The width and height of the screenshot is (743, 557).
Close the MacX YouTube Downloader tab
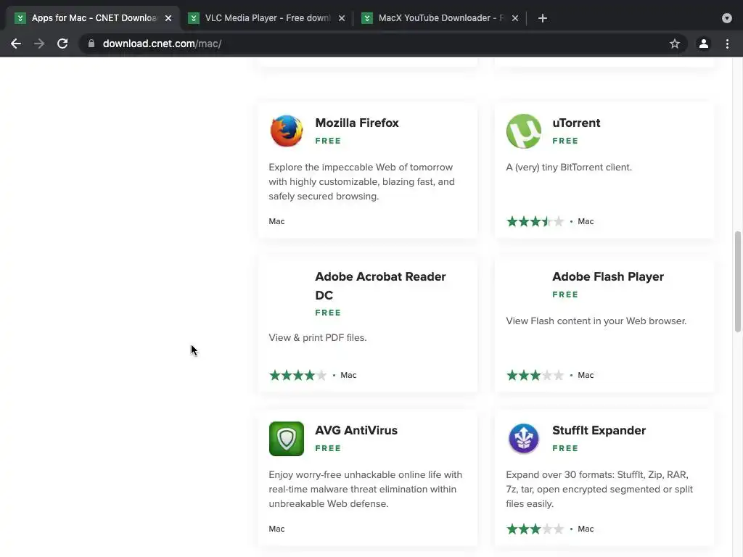coord(515,18)
